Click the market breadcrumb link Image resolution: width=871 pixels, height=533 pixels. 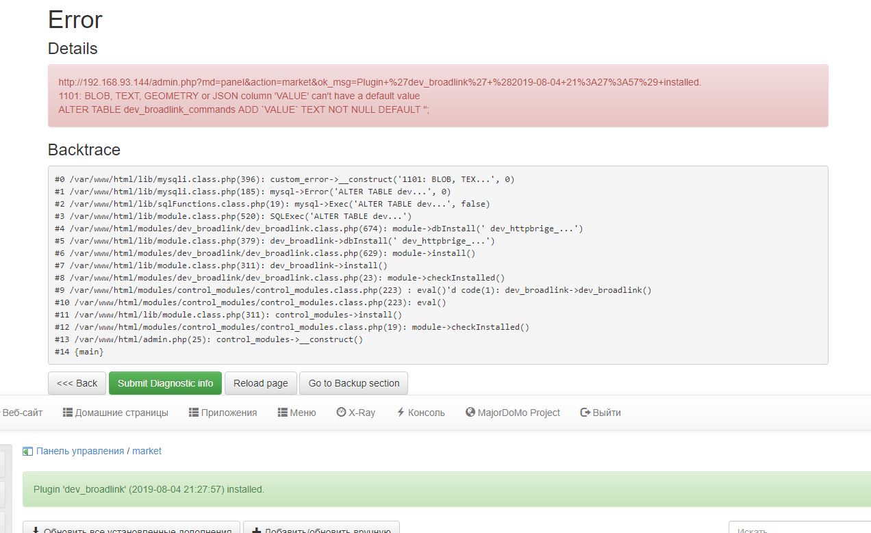point(147,452)
